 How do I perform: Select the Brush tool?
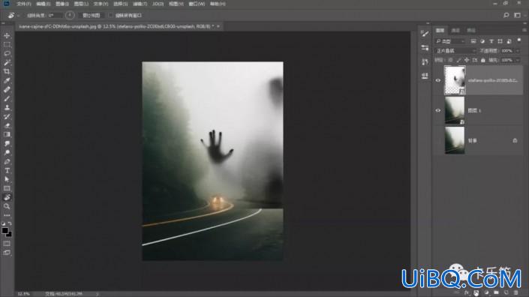7,99
